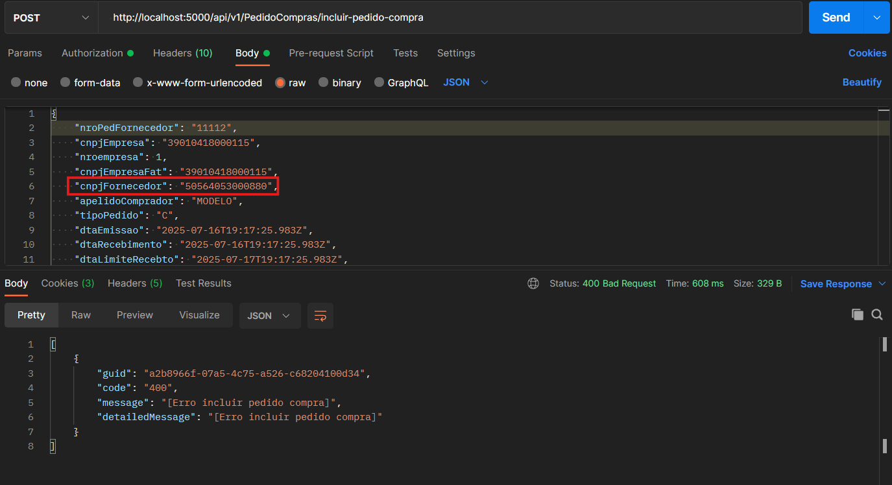Open the Cookies link

coord(867,53)
